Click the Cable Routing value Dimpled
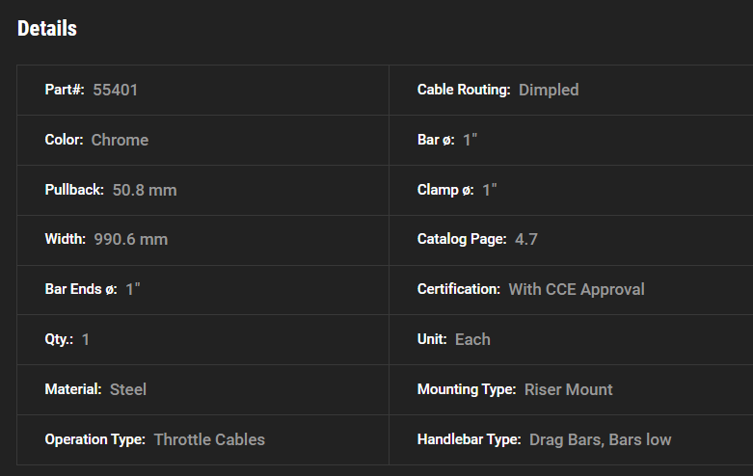 pyautogui.click(x=549, y=90)
